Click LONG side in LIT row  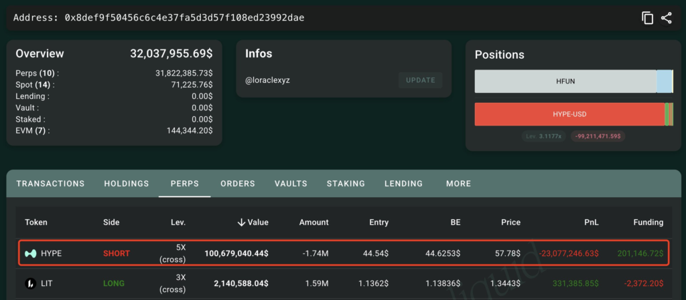coord(114,283)
